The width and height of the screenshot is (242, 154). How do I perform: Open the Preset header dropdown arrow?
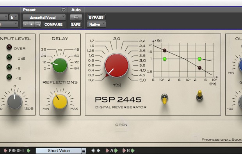coord(64,10)
